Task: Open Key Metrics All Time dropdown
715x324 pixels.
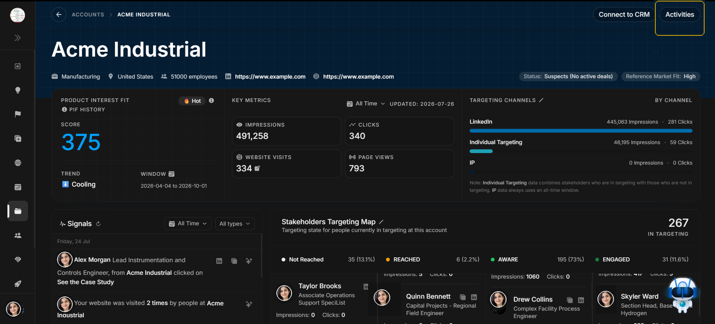Action: pos(366,104)
